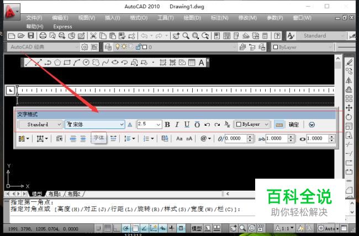
Task: Open the 文件(F) menu
Action: coord(34,18)
